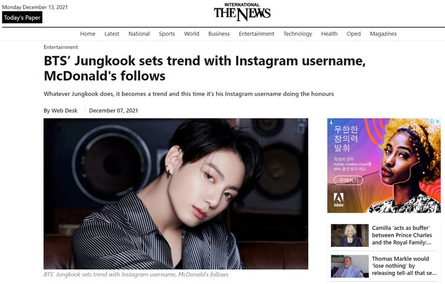
Task: Click Entertainment breadcrumb above headline
Action: [61, 47]
